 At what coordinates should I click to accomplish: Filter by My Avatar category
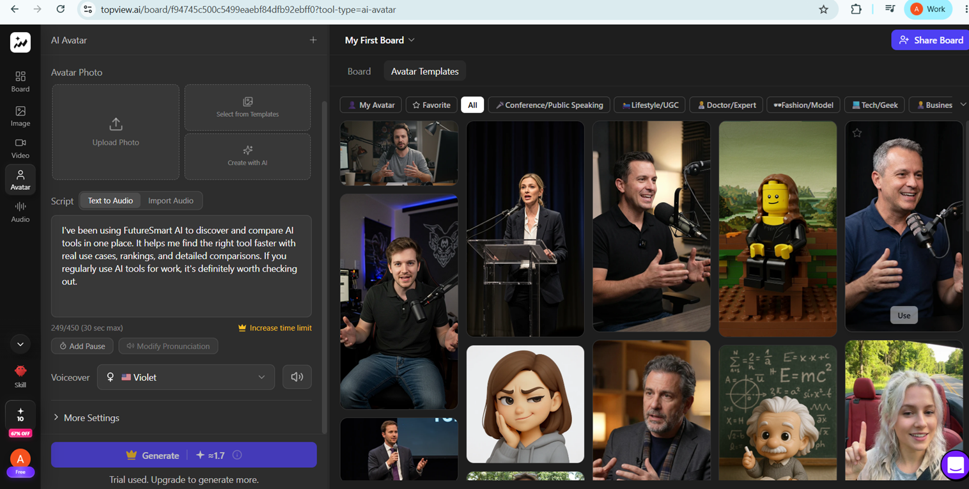tap(371, 105)
